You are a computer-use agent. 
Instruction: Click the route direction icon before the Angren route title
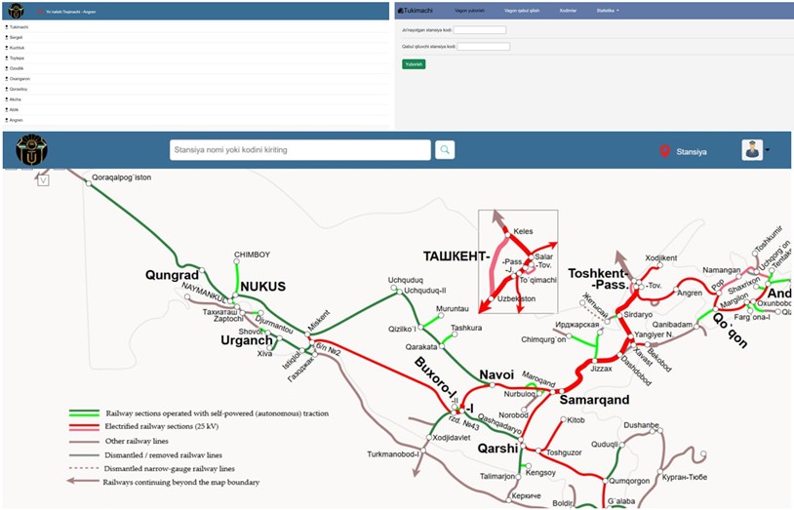click(41, 11)
